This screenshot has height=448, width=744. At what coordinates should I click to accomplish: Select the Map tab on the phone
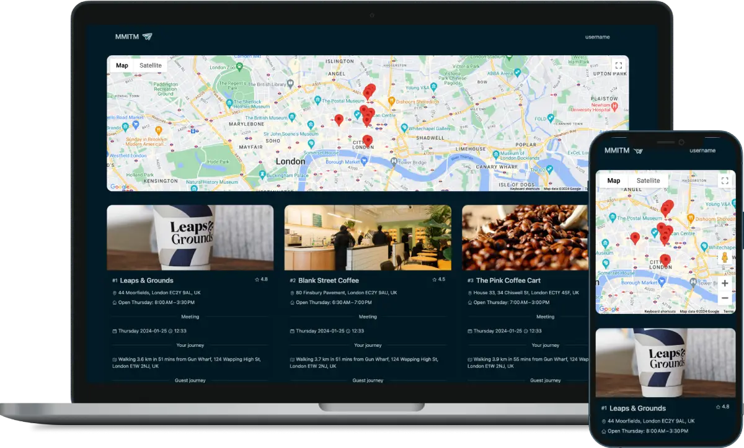(x=613, y=181)
